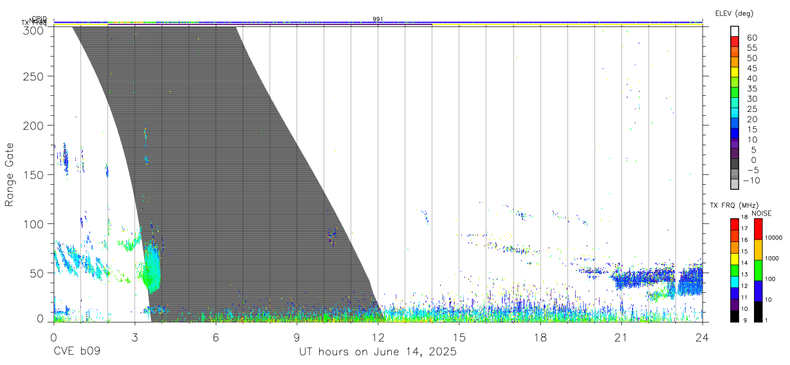The width and height of the screenshot is (790, 365).
Task: Pick the black TX FRQ swatch between 9 and 10
Action: pos(735,316)
